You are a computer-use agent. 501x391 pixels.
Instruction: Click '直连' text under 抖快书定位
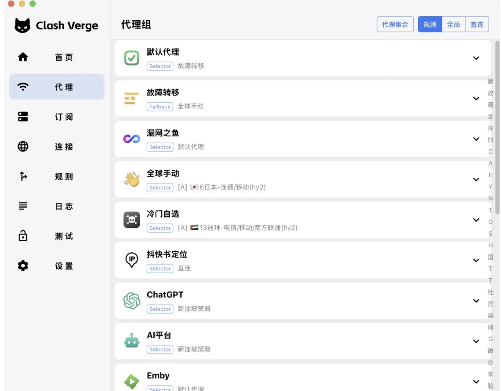[184, 268]
